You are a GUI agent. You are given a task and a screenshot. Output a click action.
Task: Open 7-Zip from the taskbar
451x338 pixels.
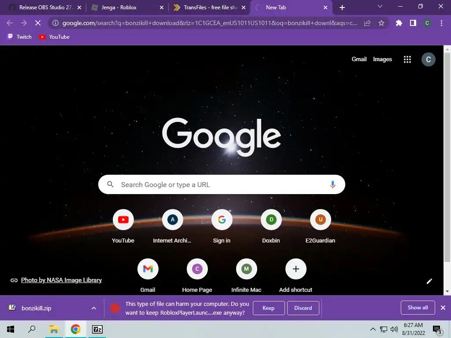[x=97, y=329]
